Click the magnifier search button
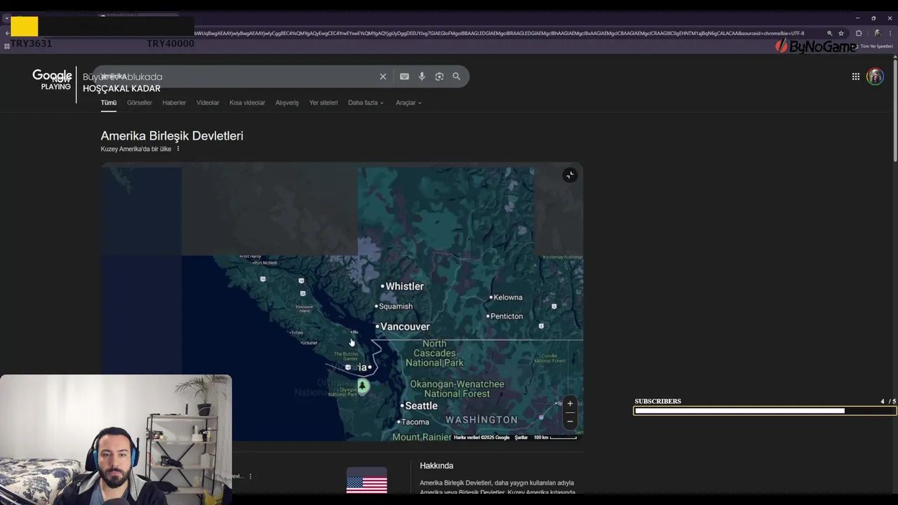 (x=457, y=76)
